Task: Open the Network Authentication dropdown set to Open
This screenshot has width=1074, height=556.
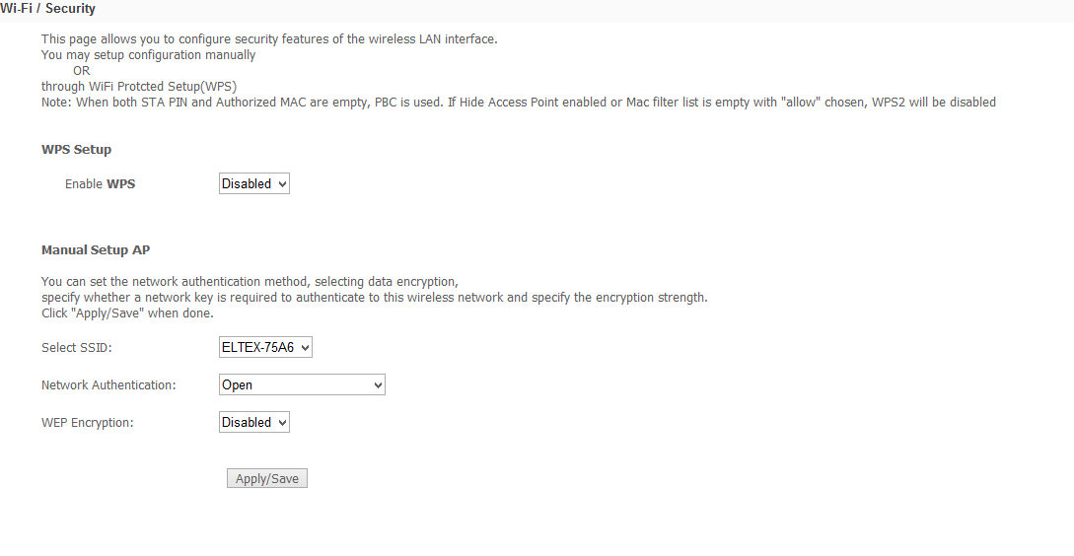Action: 302,384
